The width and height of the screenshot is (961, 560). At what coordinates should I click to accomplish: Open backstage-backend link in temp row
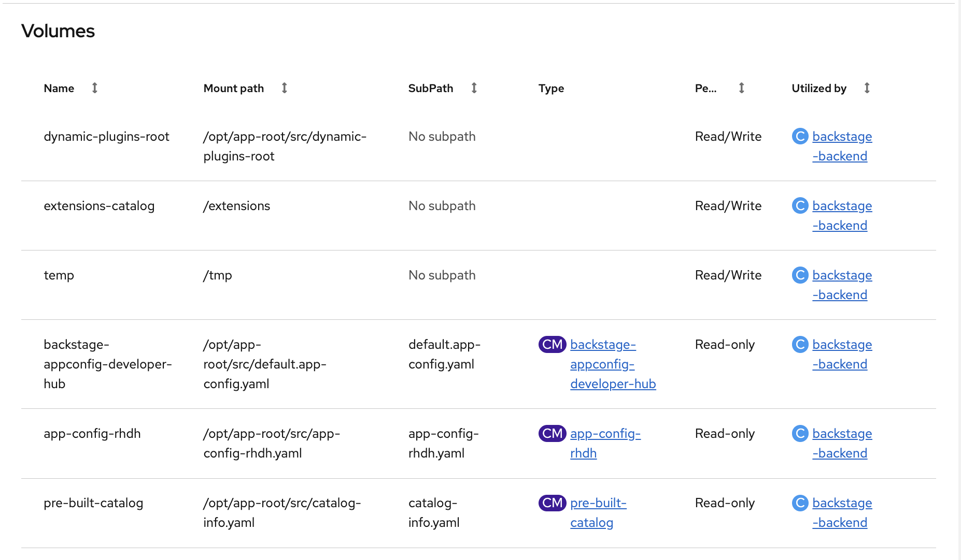coord(842,285)
